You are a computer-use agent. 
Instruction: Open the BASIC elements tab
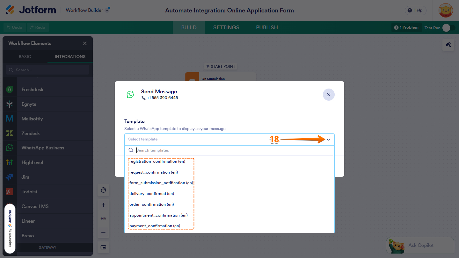[25, 57]
